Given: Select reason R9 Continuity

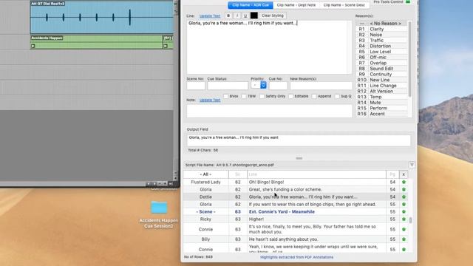Looking at the screenshot, I should coord(381,74).
